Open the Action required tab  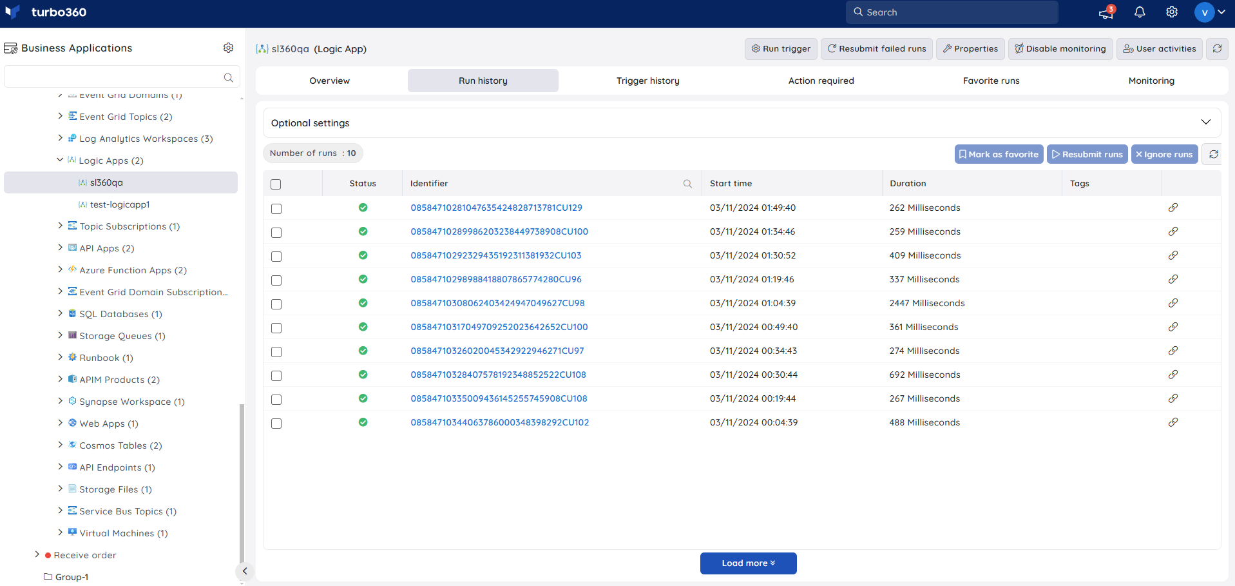(x=821, y=81)
